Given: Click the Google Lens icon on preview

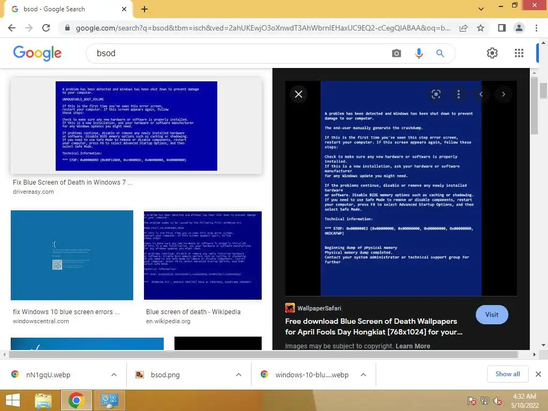Looking at the screenshot, I should tap(436, 94).
